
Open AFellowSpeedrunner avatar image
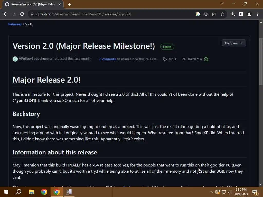click(15, 59)
